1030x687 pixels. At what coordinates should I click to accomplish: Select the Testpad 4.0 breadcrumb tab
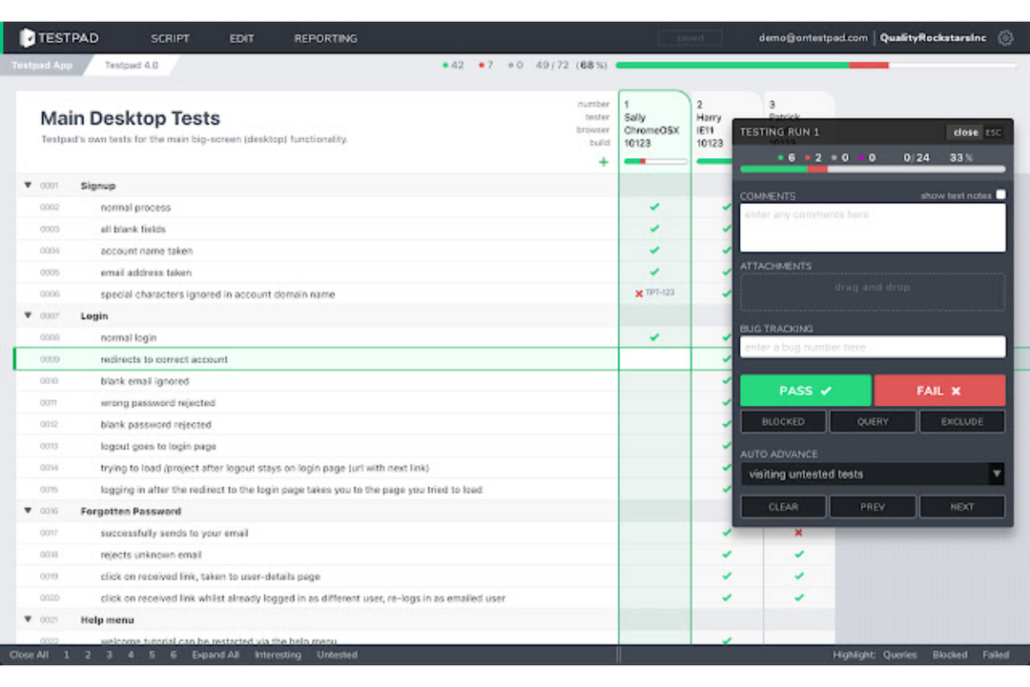tap(132, 66)
